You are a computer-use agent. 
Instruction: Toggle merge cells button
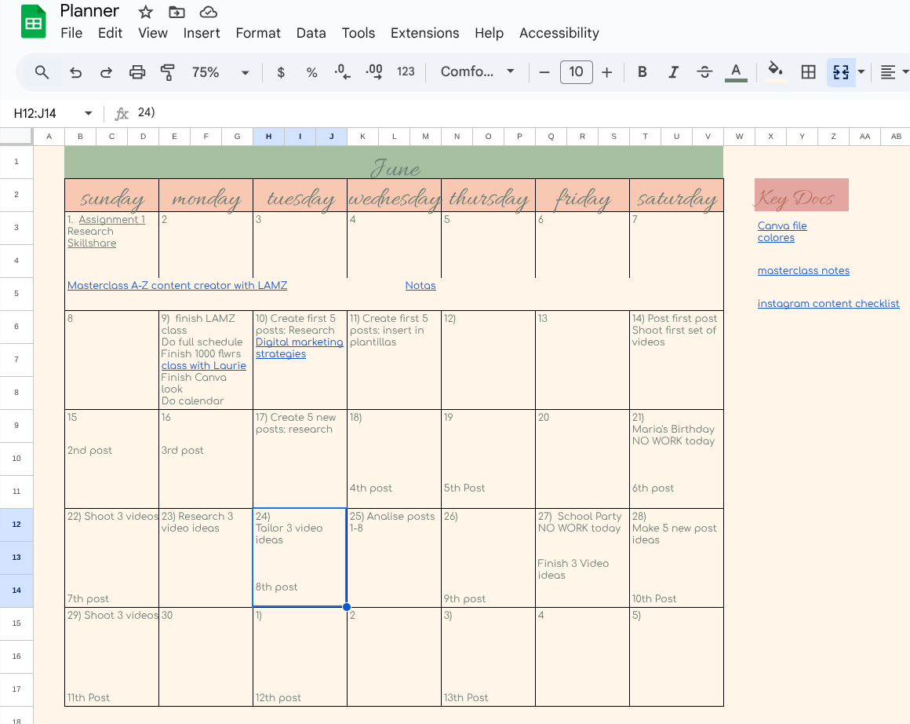(840, 72)
